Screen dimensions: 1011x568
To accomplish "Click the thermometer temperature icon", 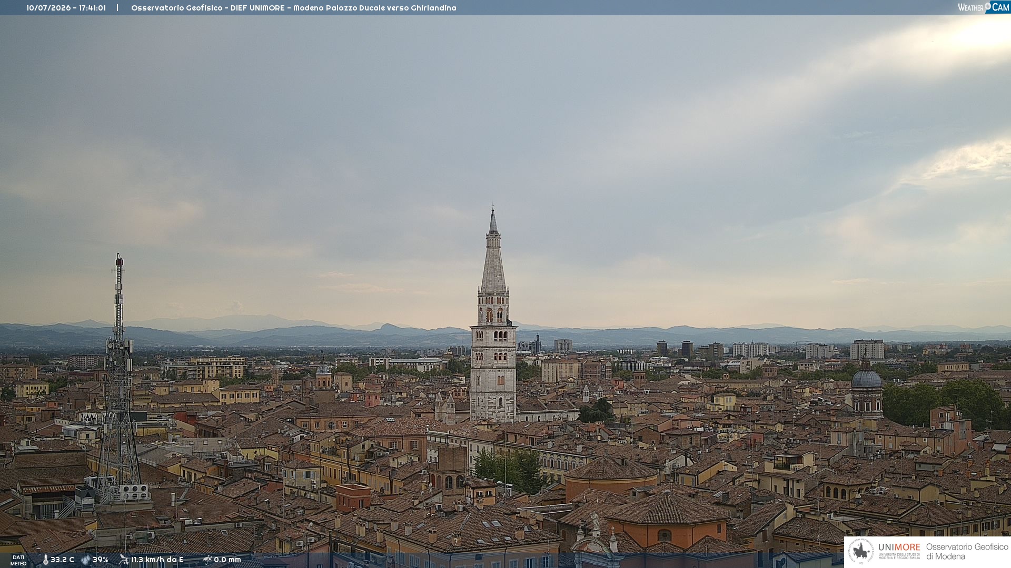I will pos(45,560).
